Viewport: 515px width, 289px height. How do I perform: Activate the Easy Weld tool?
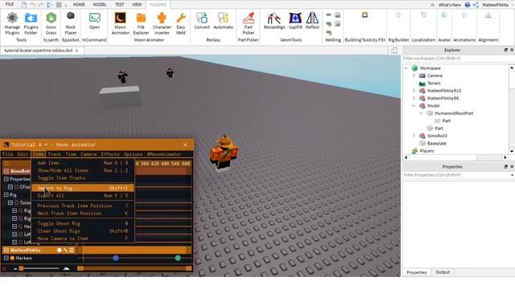coord(181,23)
